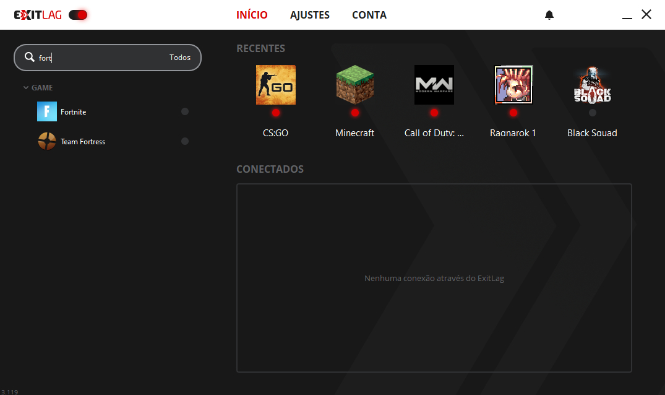The height and width of the screenshot is (395, 665).
Task: Click the CS:GO game icon
Action: pos(275,85)
